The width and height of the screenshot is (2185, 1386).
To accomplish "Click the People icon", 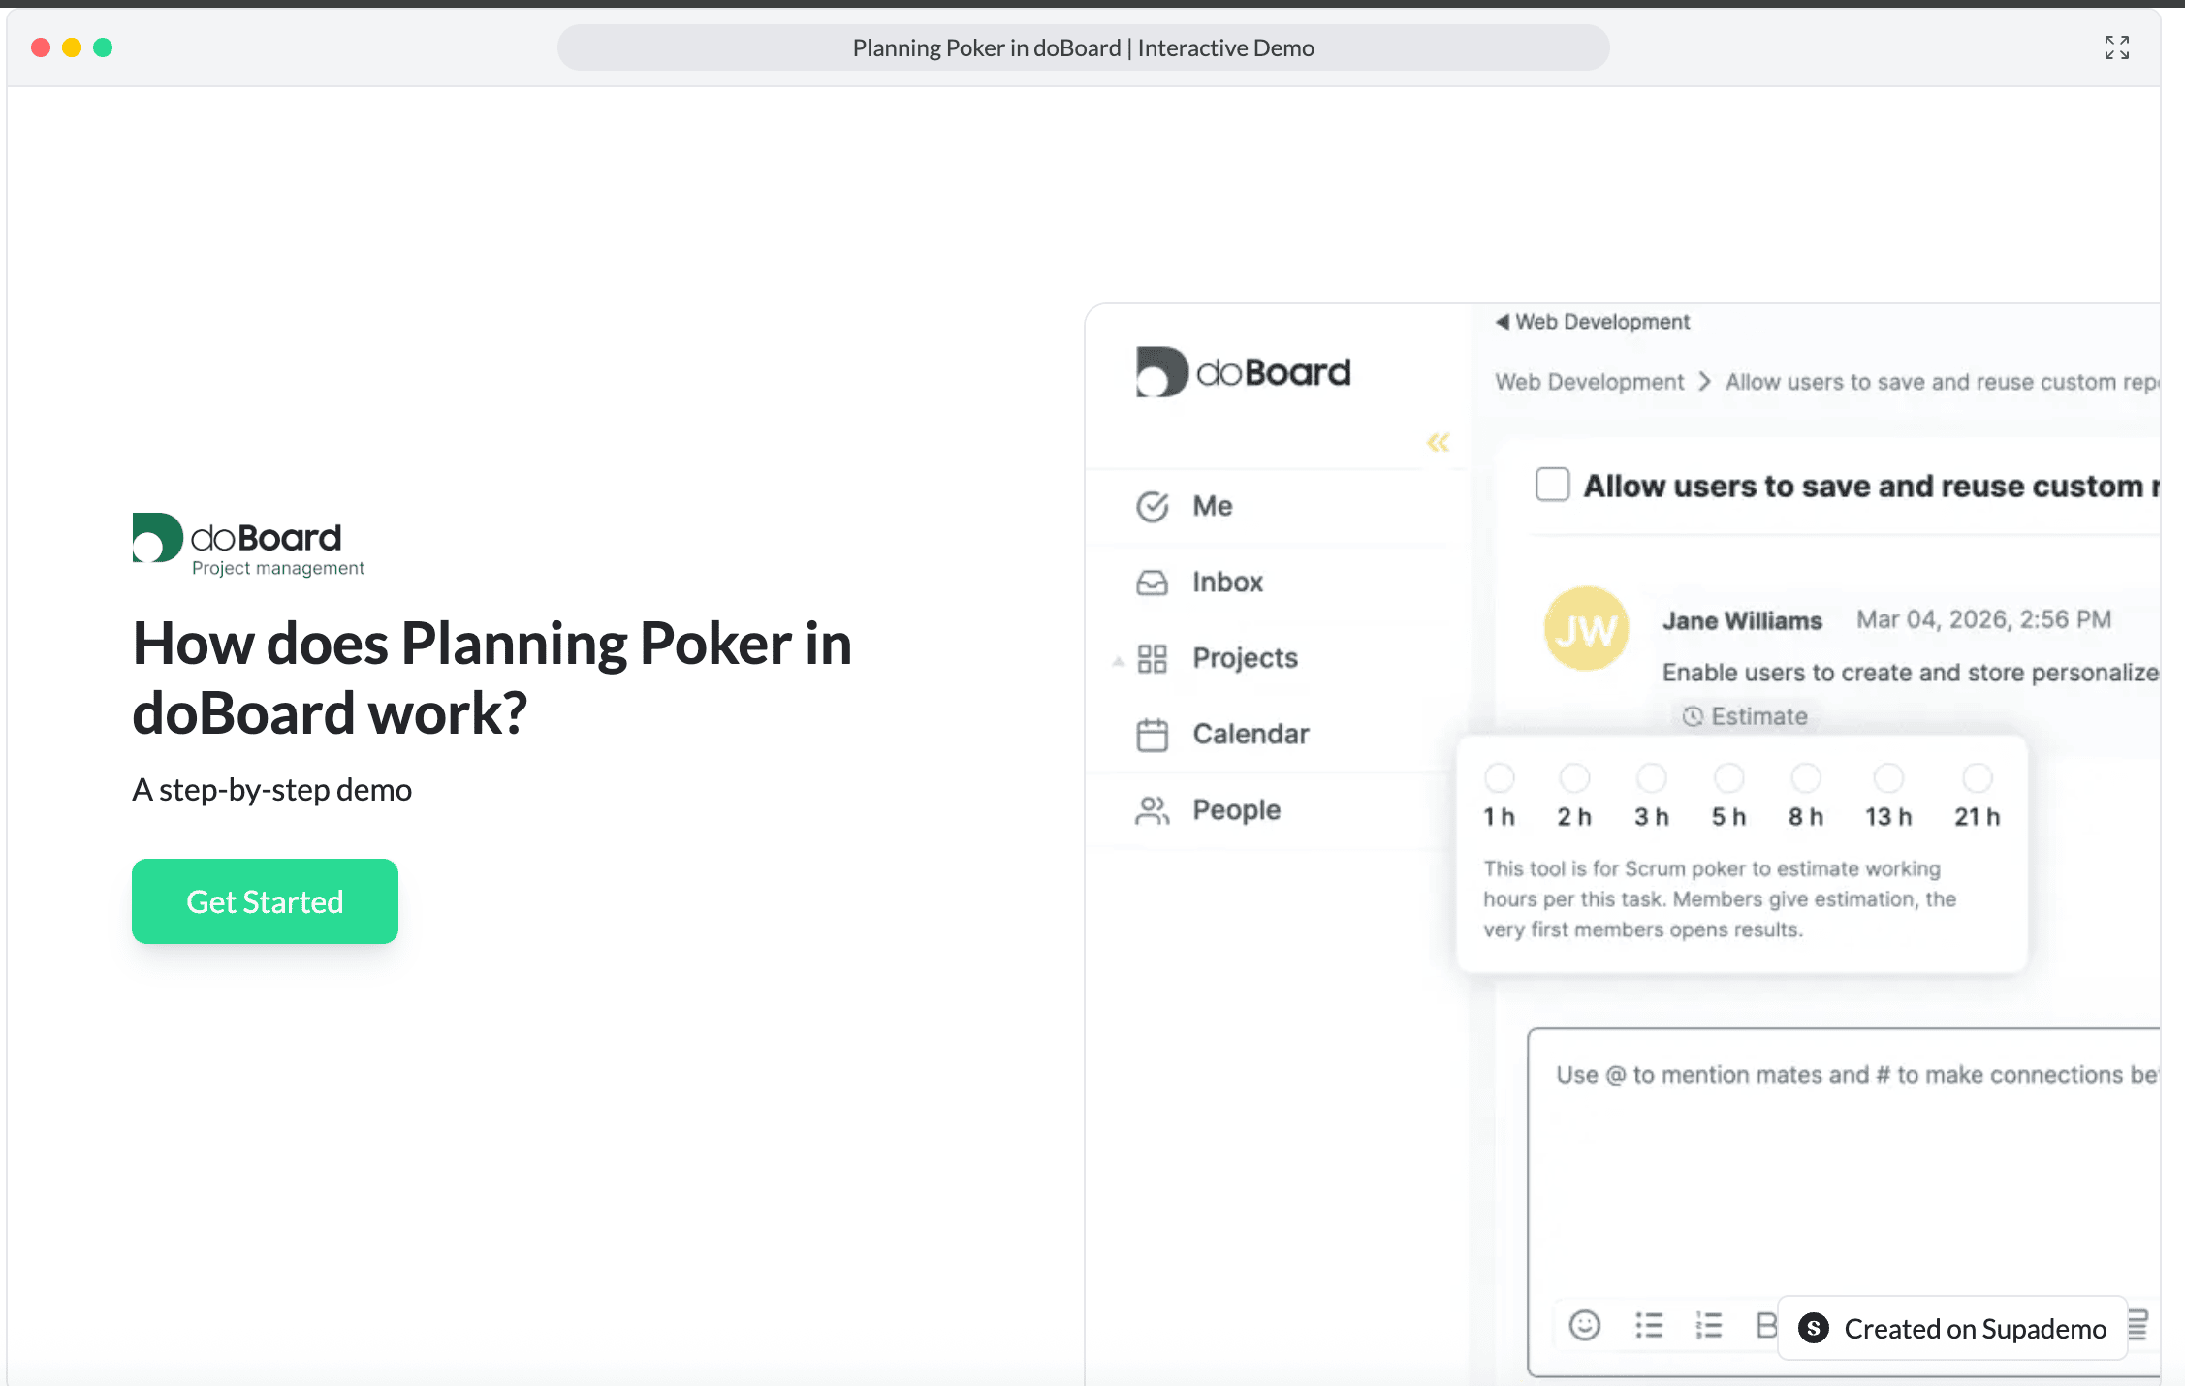I will point(1152,810).
